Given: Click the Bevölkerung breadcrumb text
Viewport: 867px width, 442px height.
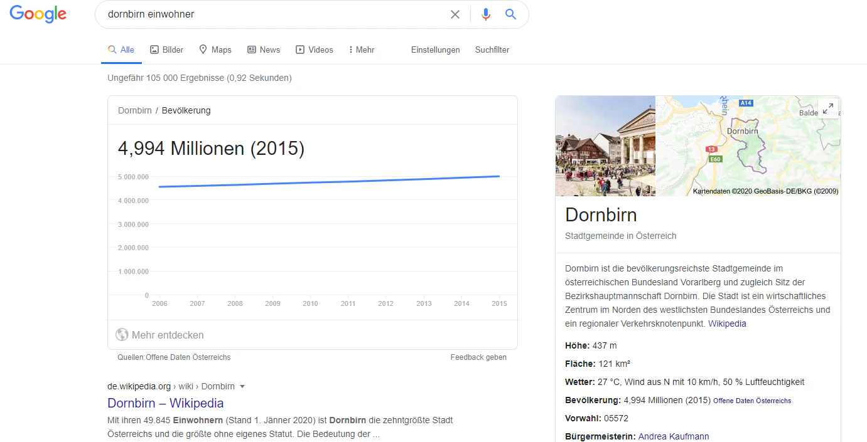Looking at the screenshot, I should pos(186,110).
